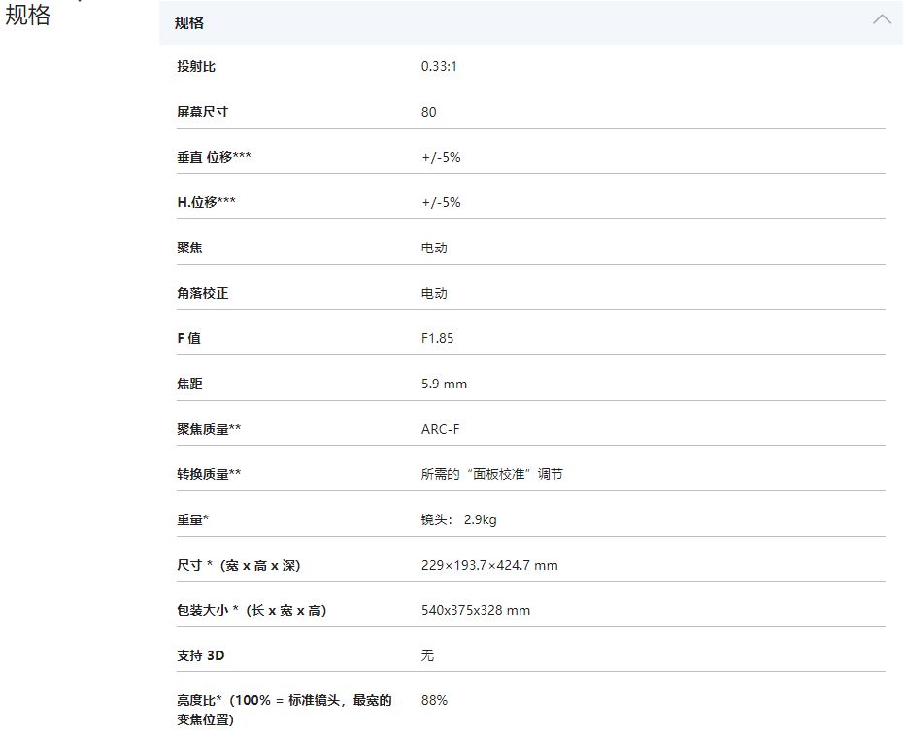Viewport: 905px width, 734px height.
Task: Click the 支持 3D row label
Action: point(200,655)
